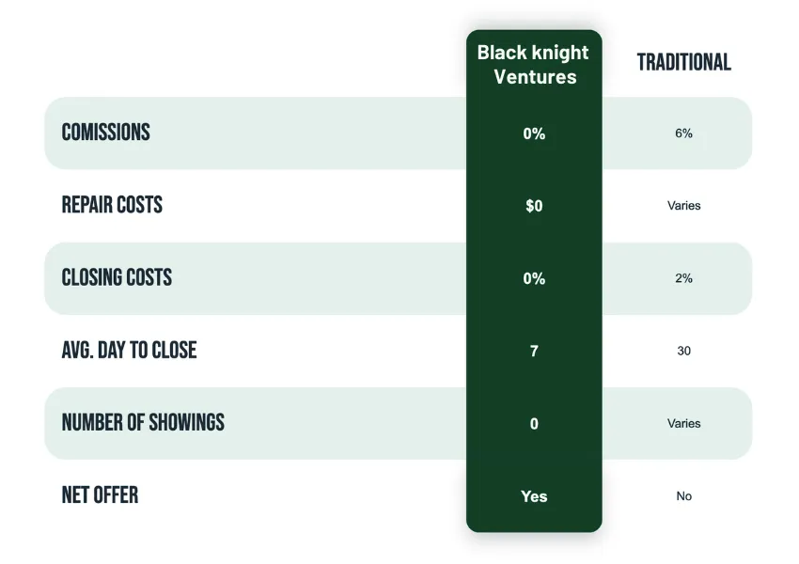Click the NET OFFER row label
Viewport: 799px width, 564px height.
point(100,495)
